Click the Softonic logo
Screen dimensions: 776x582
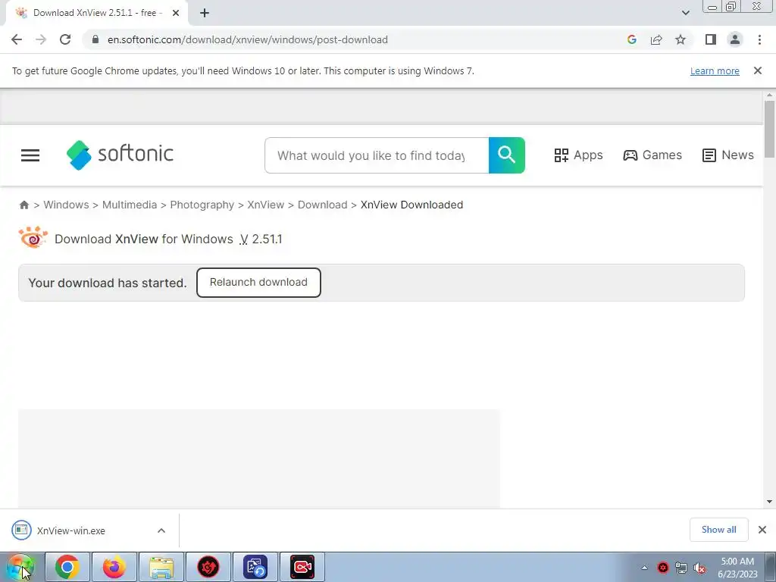pyautogui.click(x=120, y=155)
